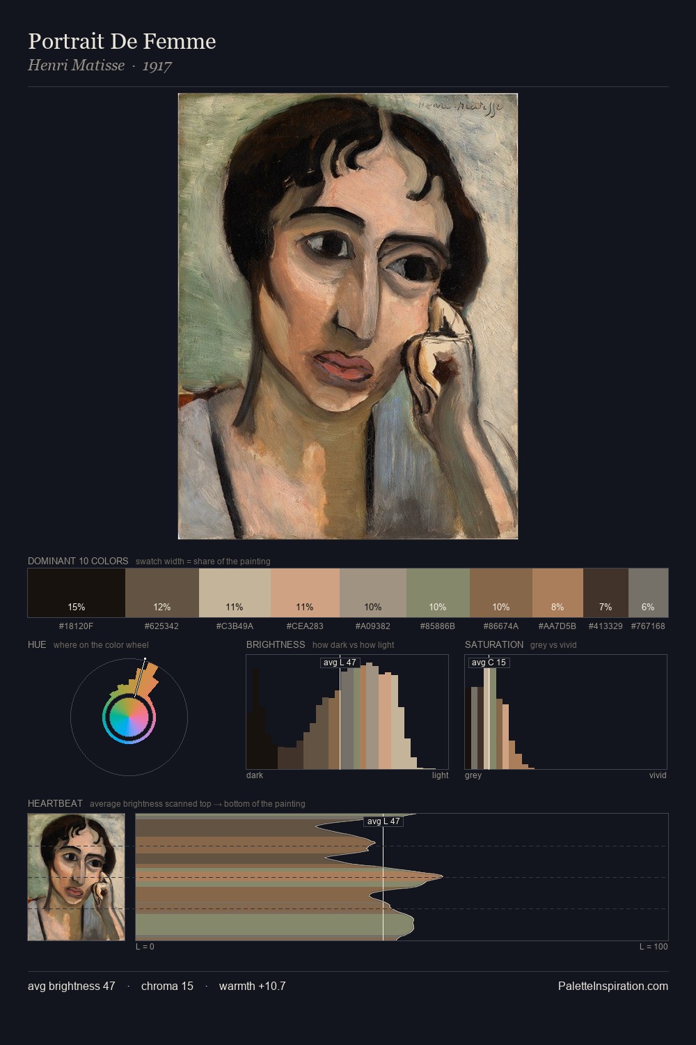Viewport: 696px width, 1045px height.
Task: Click the chroma 15 footer text
Action: (x=167, y=986)
